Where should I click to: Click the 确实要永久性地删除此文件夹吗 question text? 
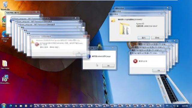pyautogui.click(x=130, y=19)
